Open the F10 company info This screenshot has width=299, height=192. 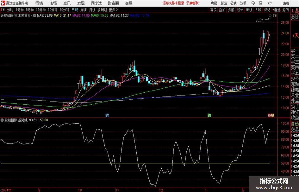pyautogui.click(x=259, y=10)
